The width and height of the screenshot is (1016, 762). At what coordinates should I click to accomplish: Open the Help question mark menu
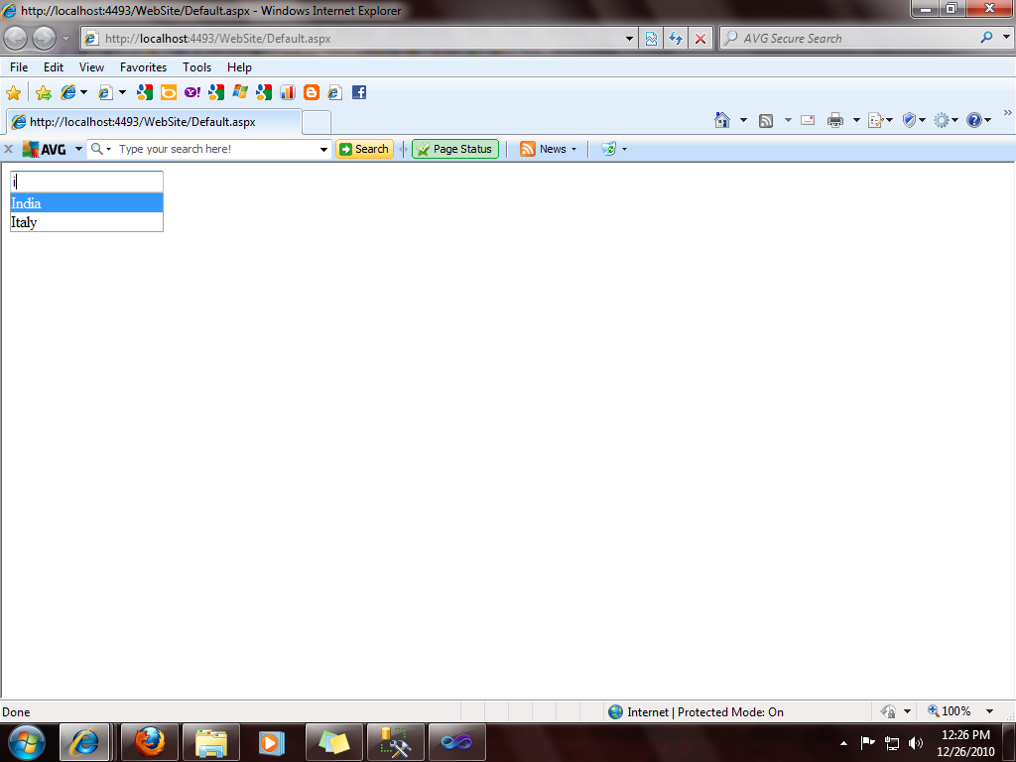coord(978,120)
